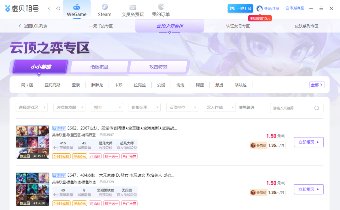Switch to the Steam tab
Image resolution: width=340 pixels, height=210 pixels.
click(x=105, y=10)
